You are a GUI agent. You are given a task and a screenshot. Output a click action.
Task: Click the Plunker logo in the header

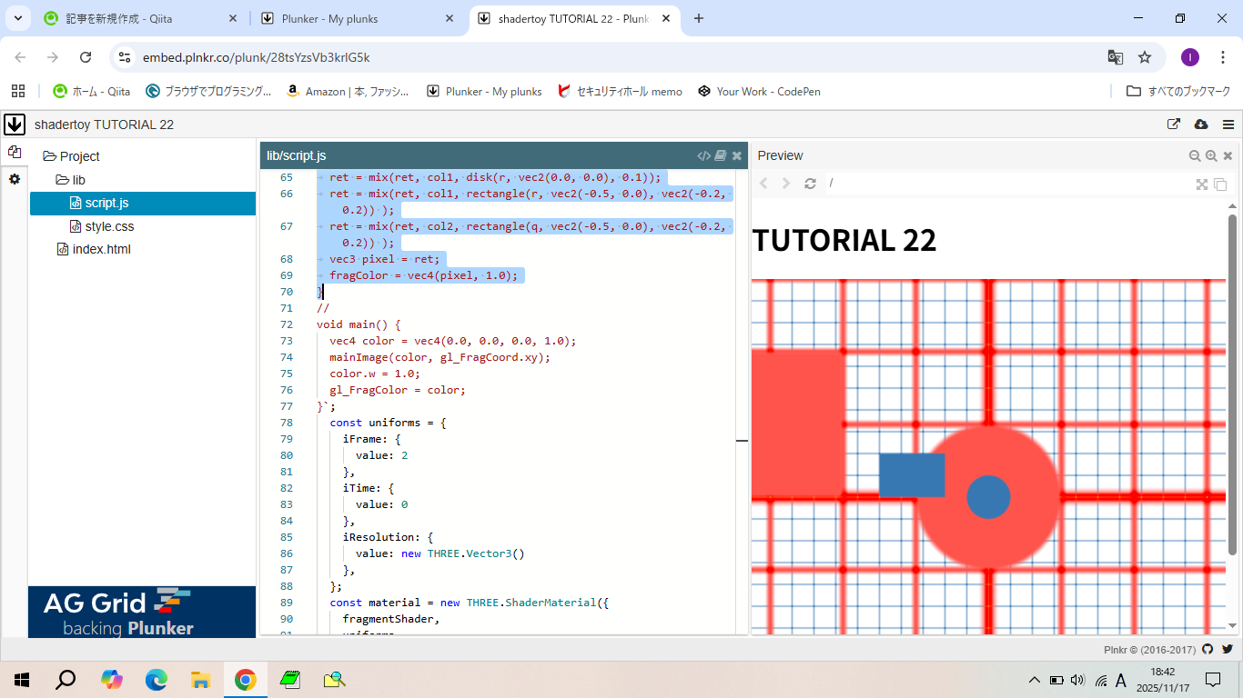point(15,125)
